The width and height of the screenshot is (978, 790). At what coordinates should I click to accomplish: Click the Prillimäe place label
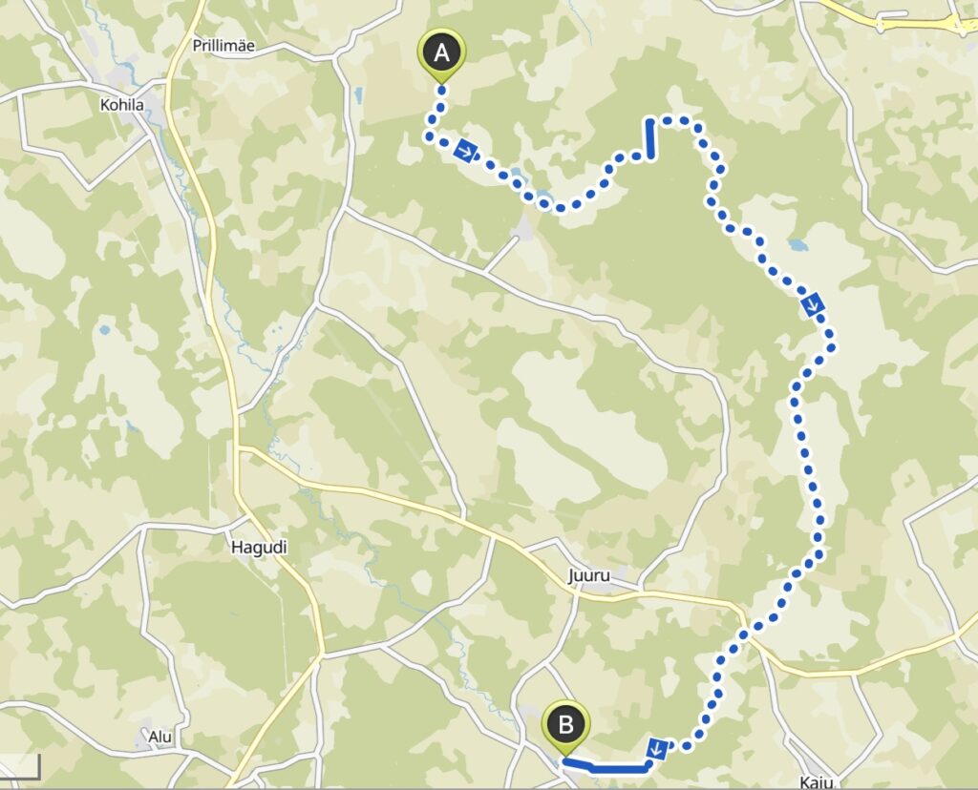tap(223, 46)
